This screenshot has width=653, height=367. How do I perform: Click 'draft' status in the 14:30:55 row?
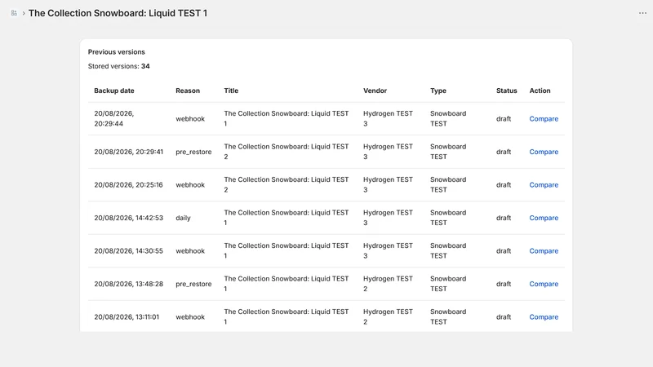coord(504,251)
